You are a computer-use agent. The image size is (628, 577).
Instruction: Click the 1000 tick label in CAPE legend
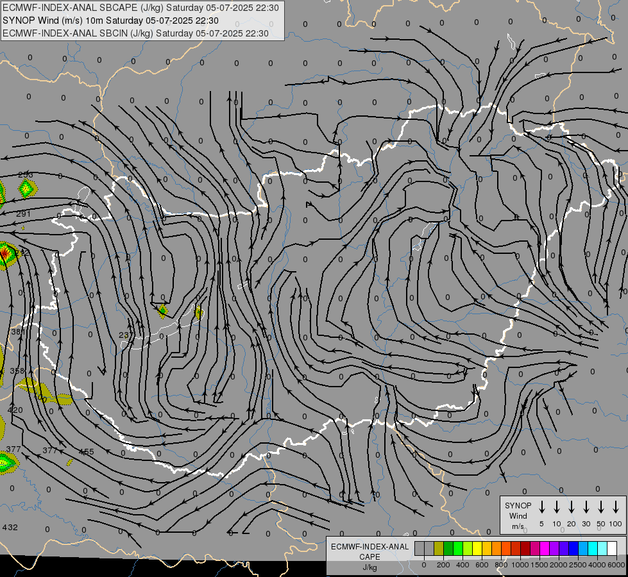521,565
